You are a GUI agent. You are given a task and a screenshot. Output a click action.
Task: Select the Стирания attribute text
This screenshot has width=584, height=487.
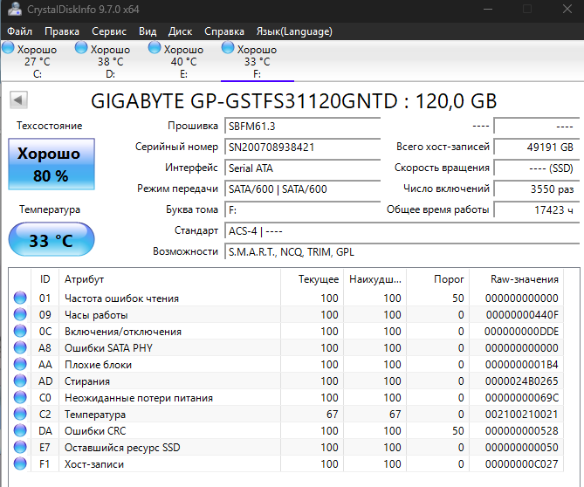87,381
